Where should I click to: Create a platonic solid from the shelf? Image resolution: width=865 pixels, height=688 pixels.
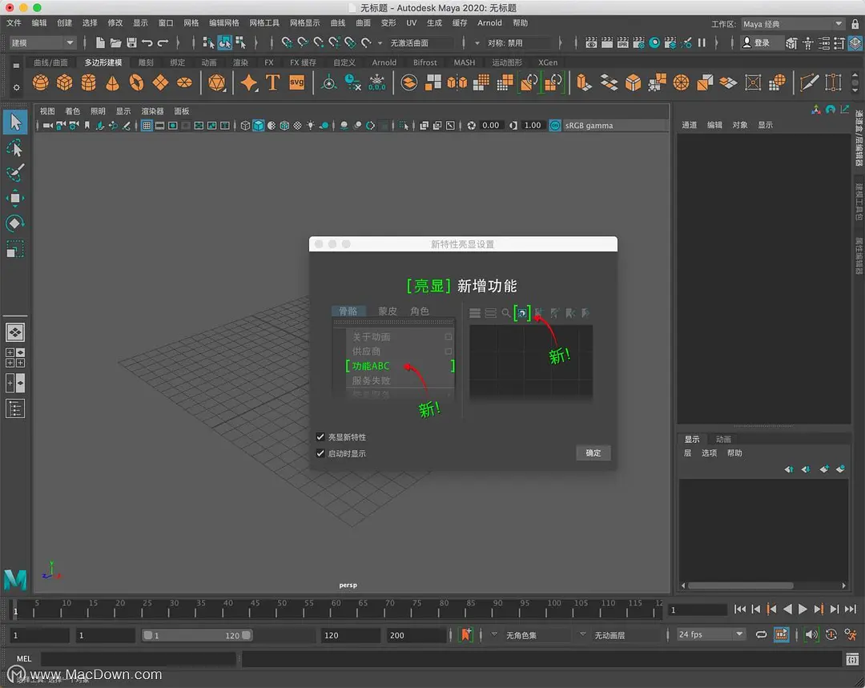217,82
